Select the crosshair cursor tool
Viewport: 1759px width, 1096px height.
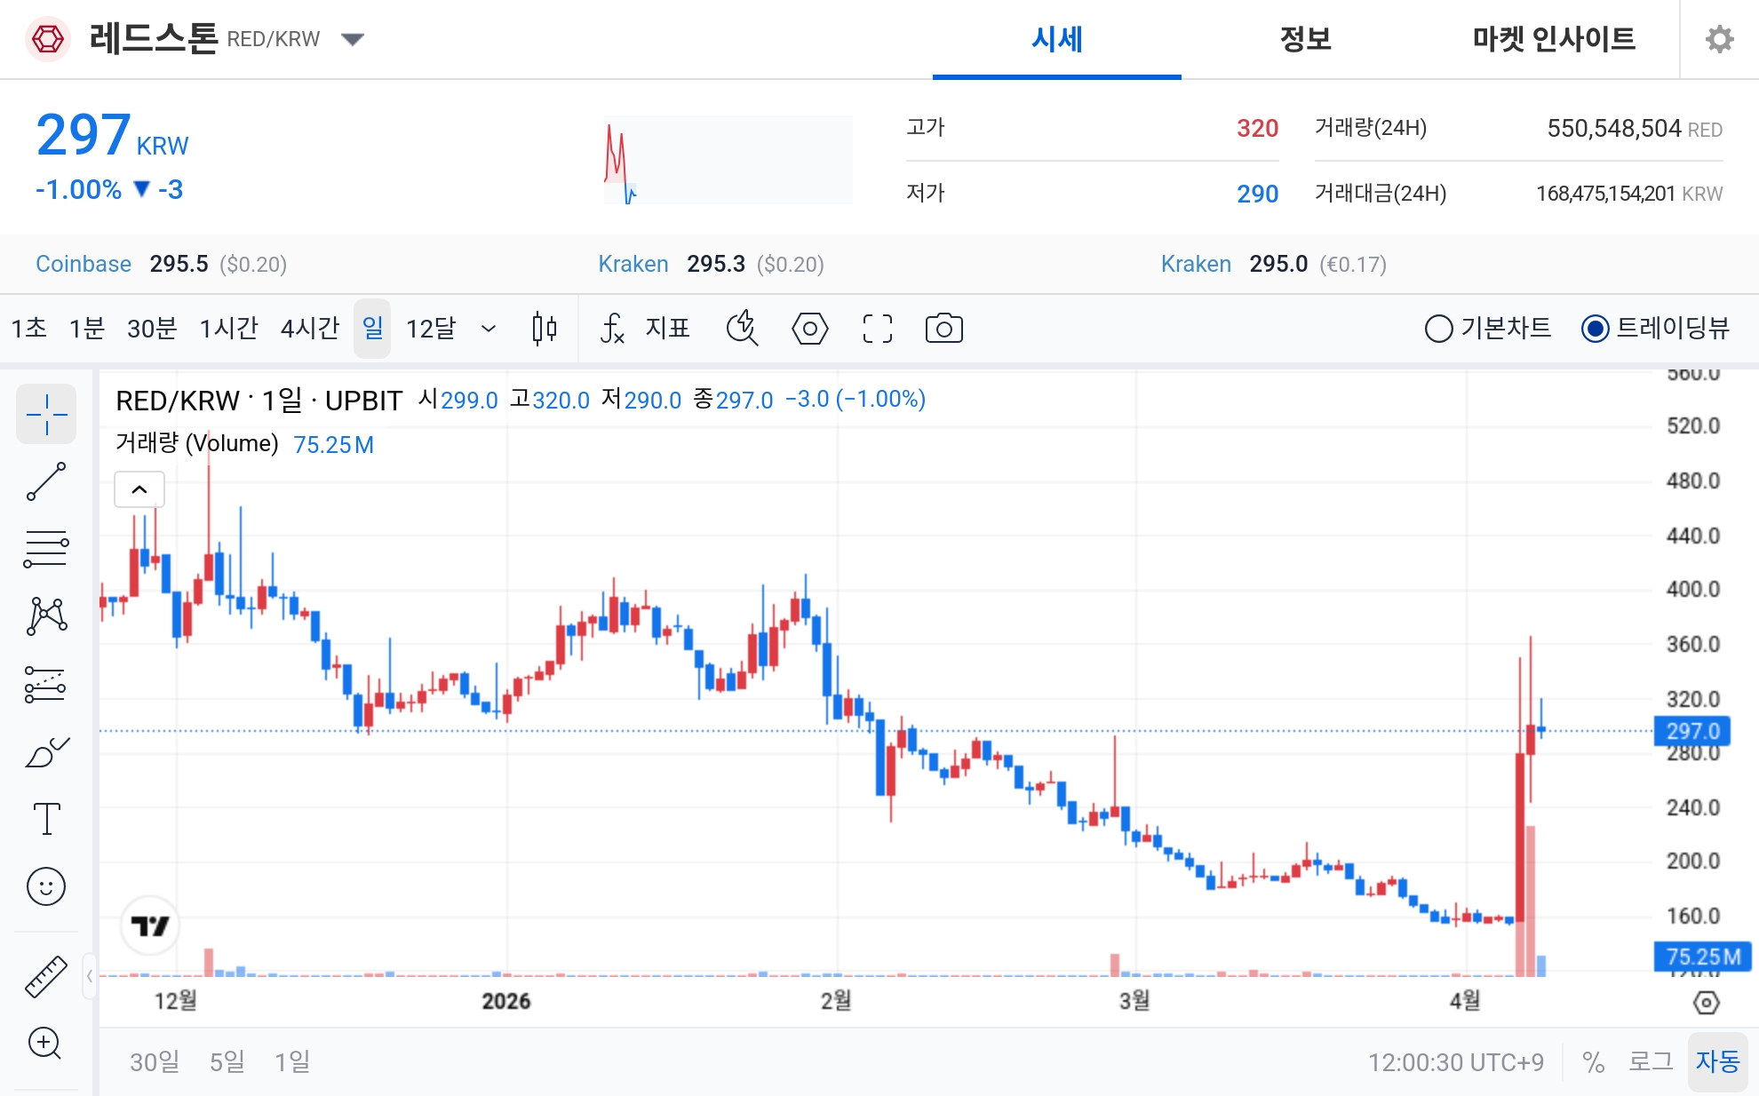(x=46, y=414)
